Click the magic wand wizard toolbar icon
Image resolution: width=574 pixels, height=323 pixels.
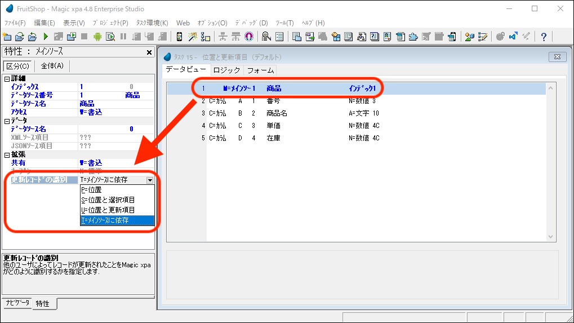(x=193, y=37)
